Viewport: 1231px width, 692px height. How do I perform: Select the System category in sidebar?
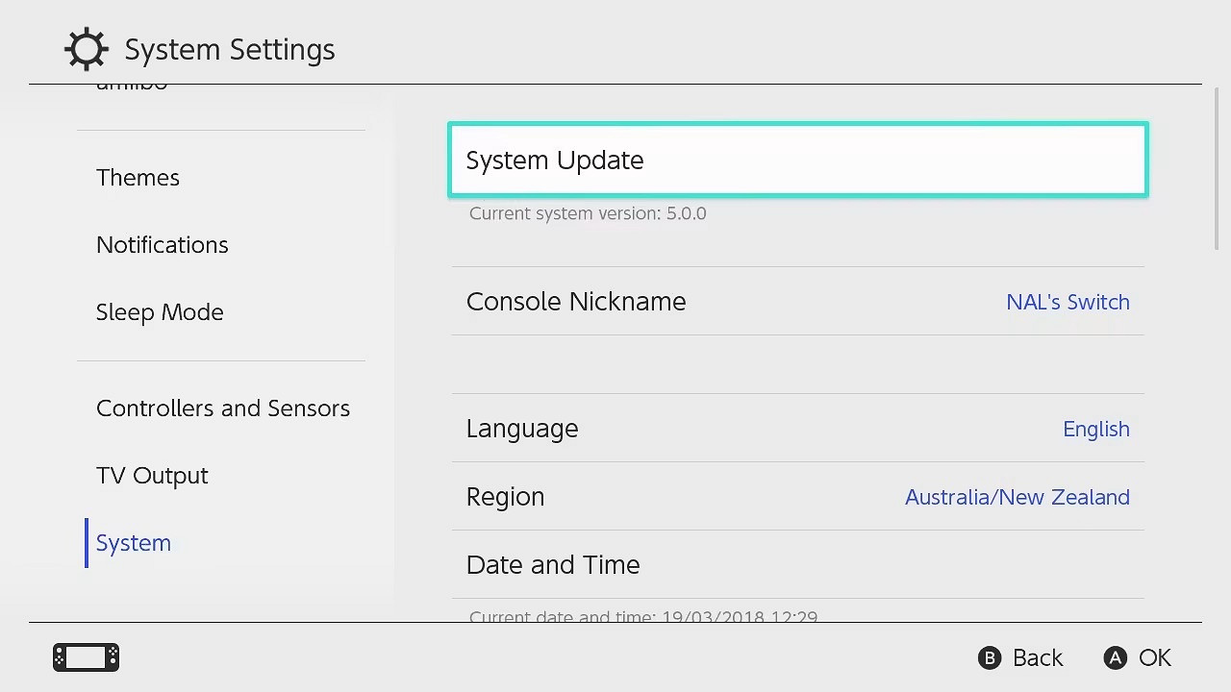tap(133, 542)
